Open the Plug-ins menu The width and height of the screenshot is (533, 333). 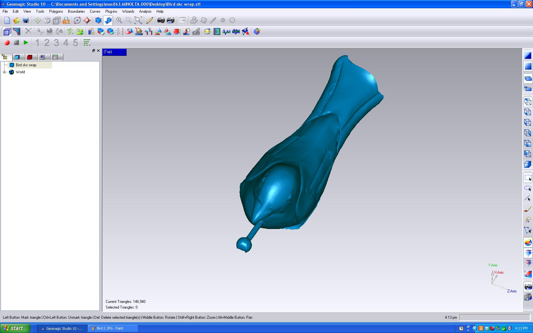(x=111, y=11)
